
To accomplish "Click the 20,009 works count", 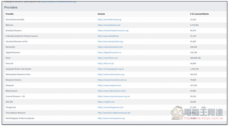I will (193, 102).
